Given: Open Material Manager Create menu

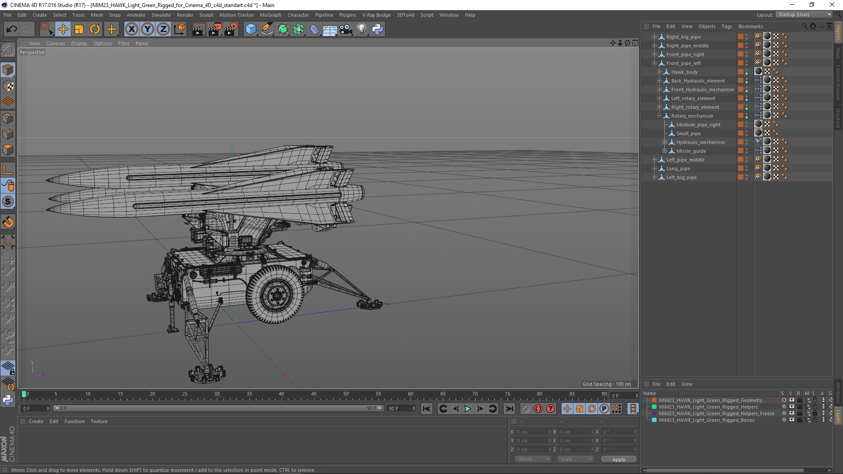Looking at the screenshot, I should click(x=36, y=421).
